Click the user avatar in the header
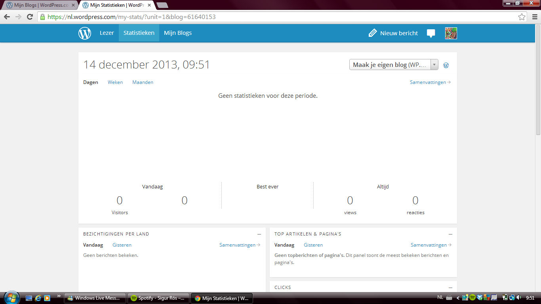The image size is (541, 304). point(451,33)
